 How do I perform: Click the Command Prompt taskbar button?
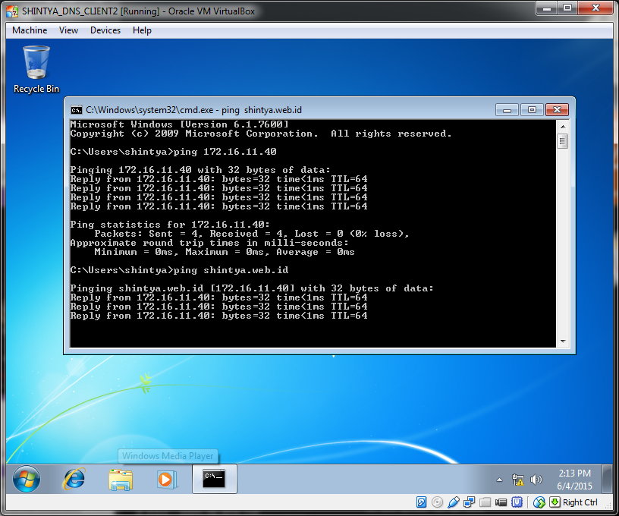(x=215, y=479)
